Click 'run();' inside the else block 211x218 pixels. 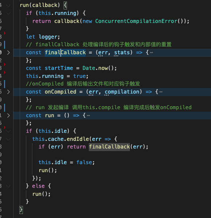tap(41, 194)
